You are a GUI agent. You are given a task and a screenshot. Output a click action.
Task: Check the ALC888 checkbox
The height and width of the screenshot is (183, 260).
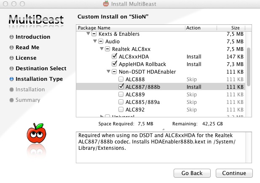click(121, 79)
